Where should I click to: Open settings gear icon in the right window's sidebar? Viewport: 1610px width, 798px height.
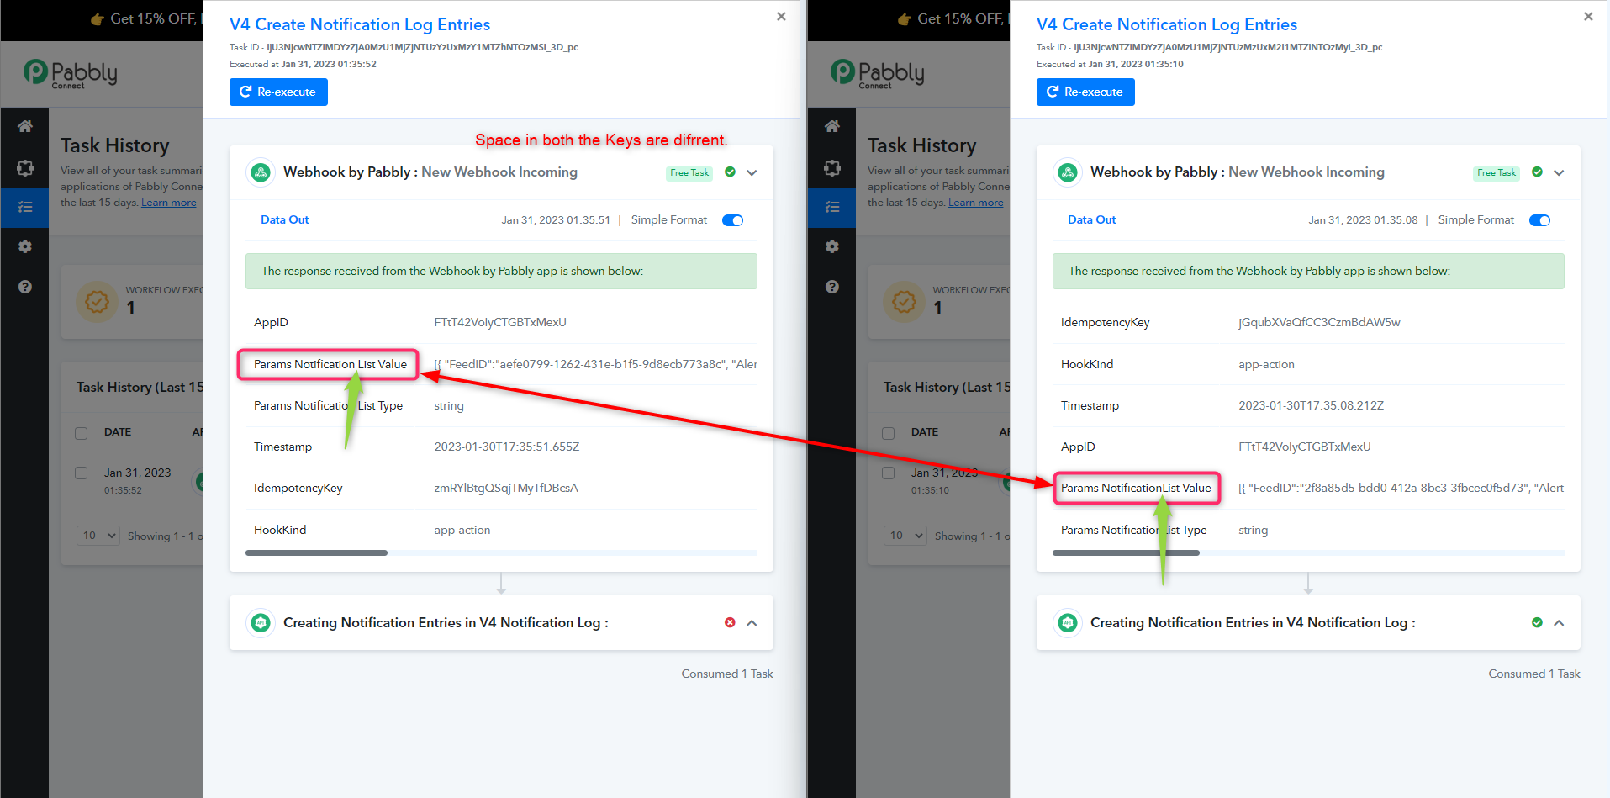coord(832,246)
